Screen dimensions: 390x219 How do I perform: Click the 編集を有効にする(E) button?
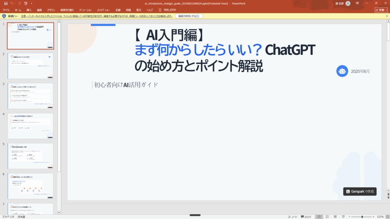[189, 16]
